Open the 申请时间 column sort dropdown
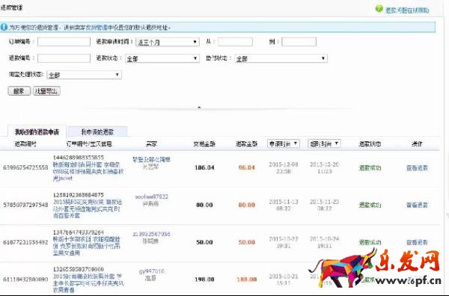449x296 pixels. pyautogui.click(x=283, y=144)
